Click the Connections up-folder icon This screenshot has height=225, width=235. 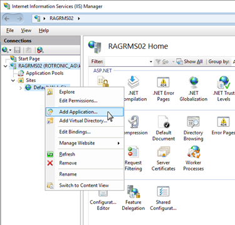28,50
